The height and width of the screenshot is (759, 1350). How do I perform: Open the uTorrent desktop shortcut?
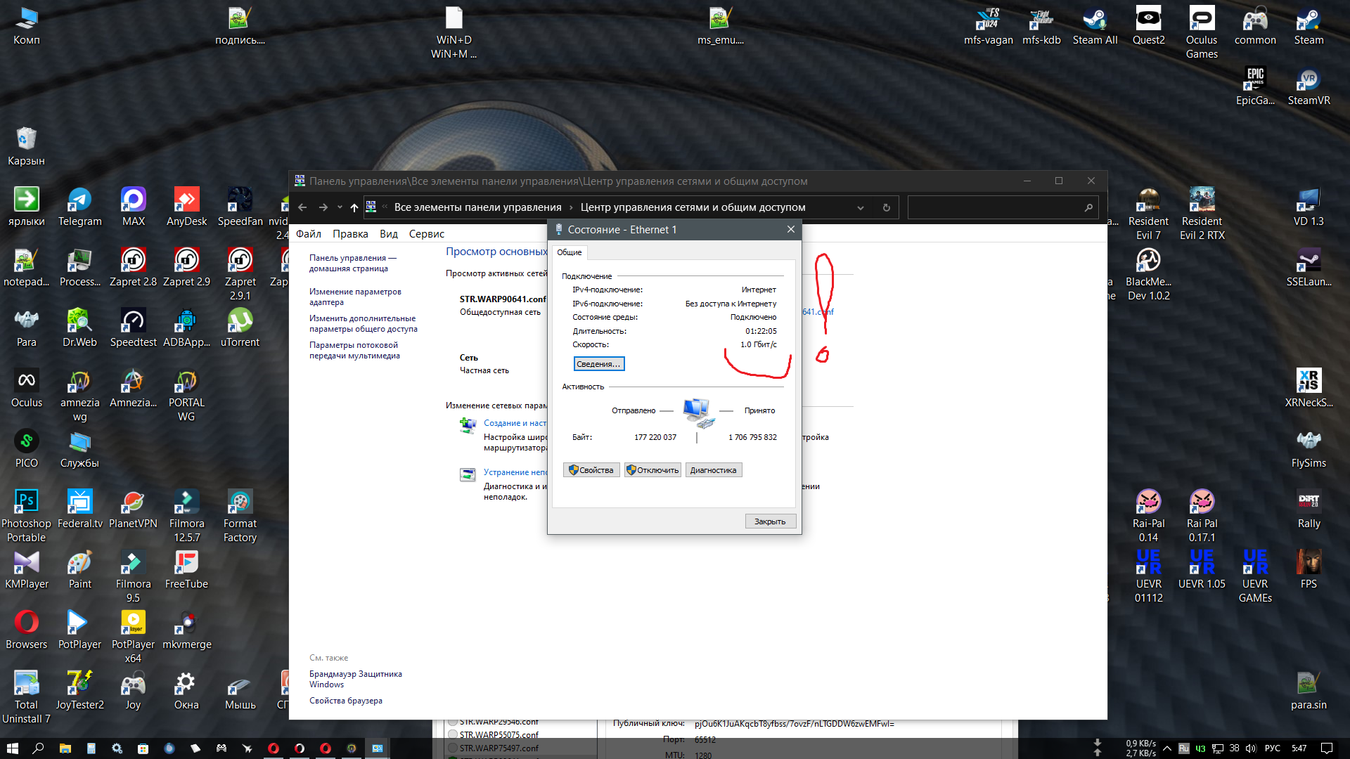[x=240, y=322]
